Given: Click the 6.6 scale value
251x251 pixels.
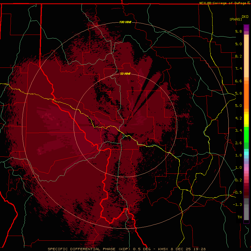Looking at the screenshot, I should (238, 81).
